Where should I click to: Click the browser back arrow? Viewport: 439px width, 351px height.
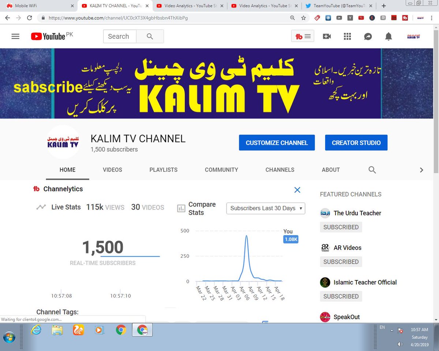pos(8,18)
